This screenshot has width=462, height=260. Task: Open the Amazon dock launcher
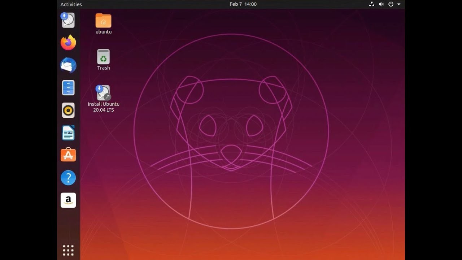coord(68,200)
